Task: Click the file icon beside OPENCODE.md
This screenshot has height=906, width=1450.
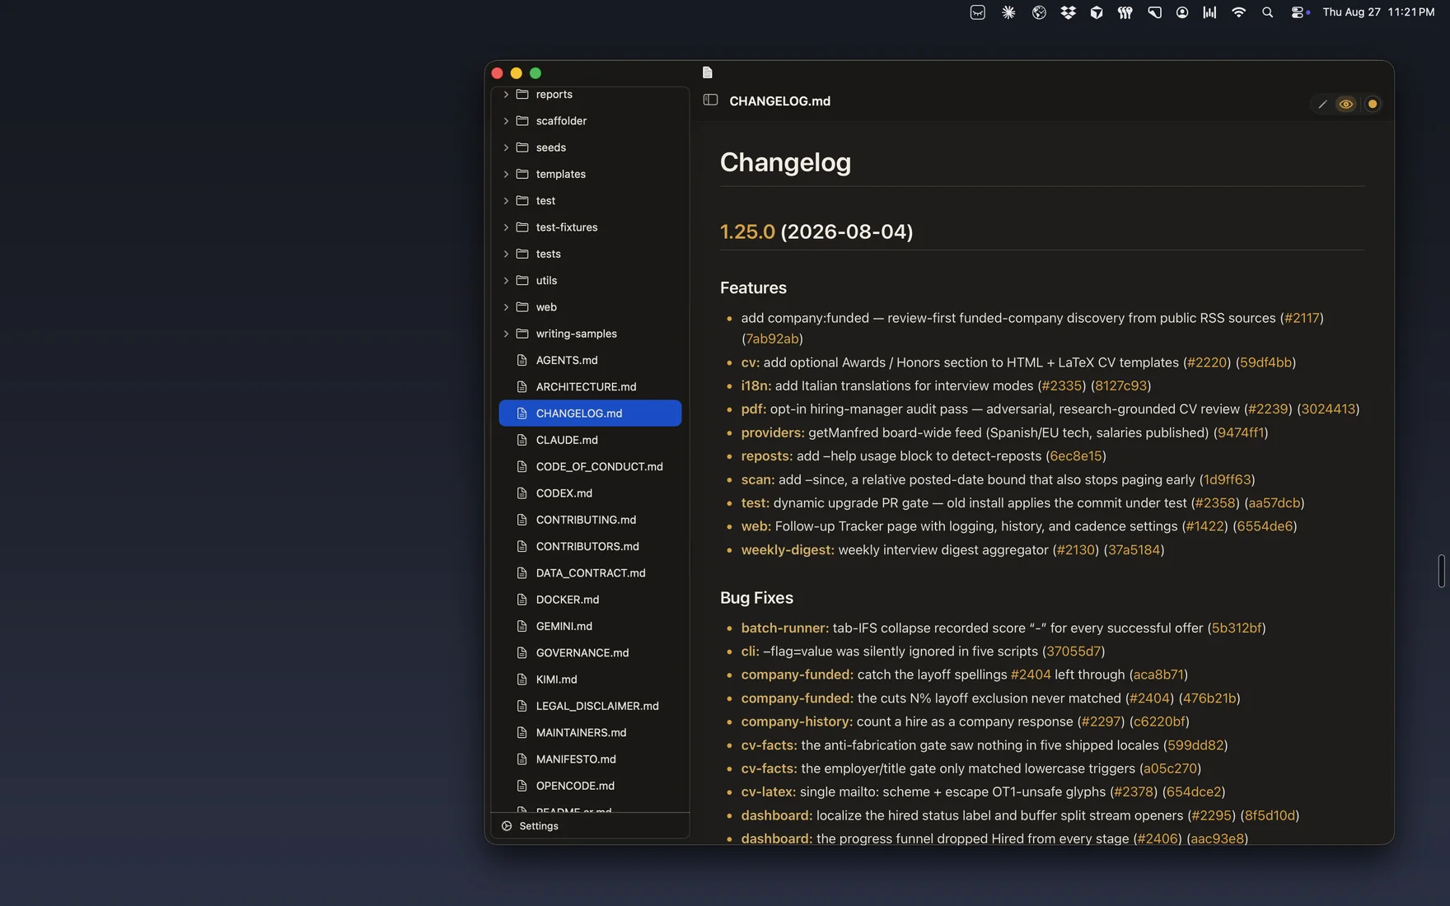Action: tap(522, 785)
